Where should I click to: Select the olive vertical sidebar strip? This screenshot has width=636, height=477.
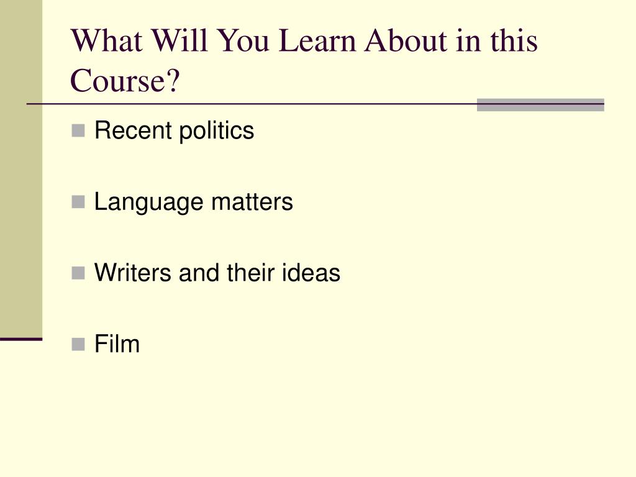pyautogui.click(x=21, y=168)
